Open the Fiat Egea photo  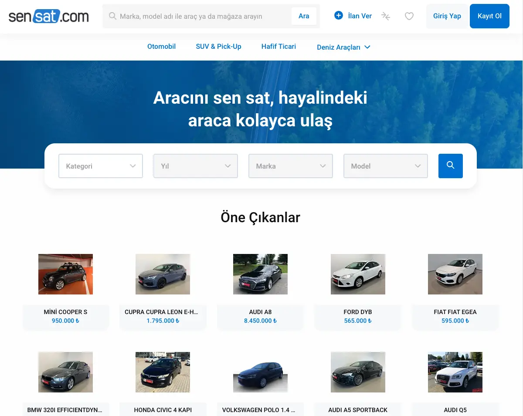tap(455, 274)
